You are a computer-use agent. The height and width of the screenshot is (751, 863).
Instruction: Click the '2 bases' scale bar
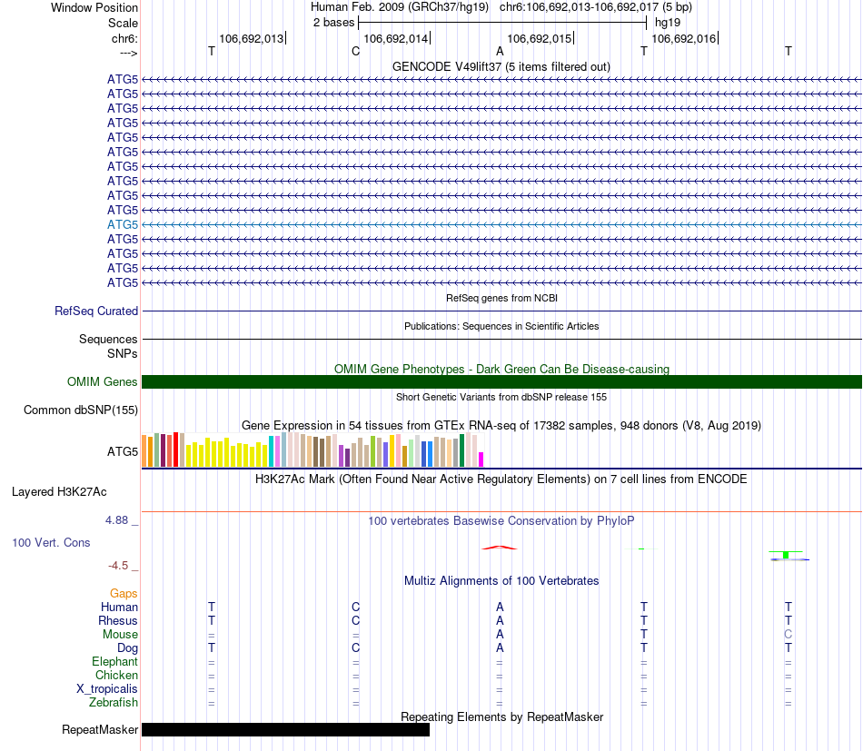pyautogui.click(x=502, y=23)
